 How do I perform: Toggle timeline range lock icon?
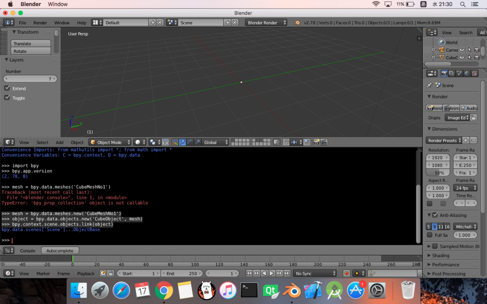pos(110,273)
